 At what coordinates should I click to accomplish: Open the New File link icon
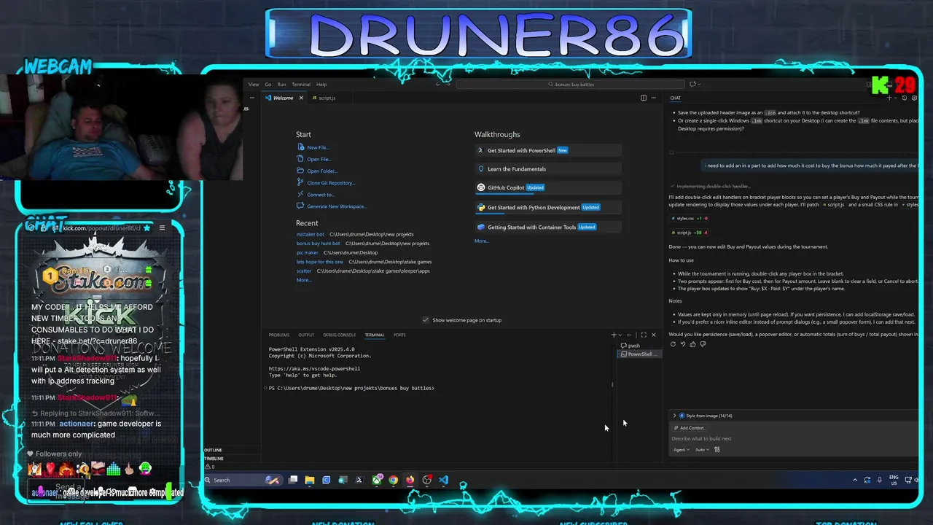click(x=301, y=147)
